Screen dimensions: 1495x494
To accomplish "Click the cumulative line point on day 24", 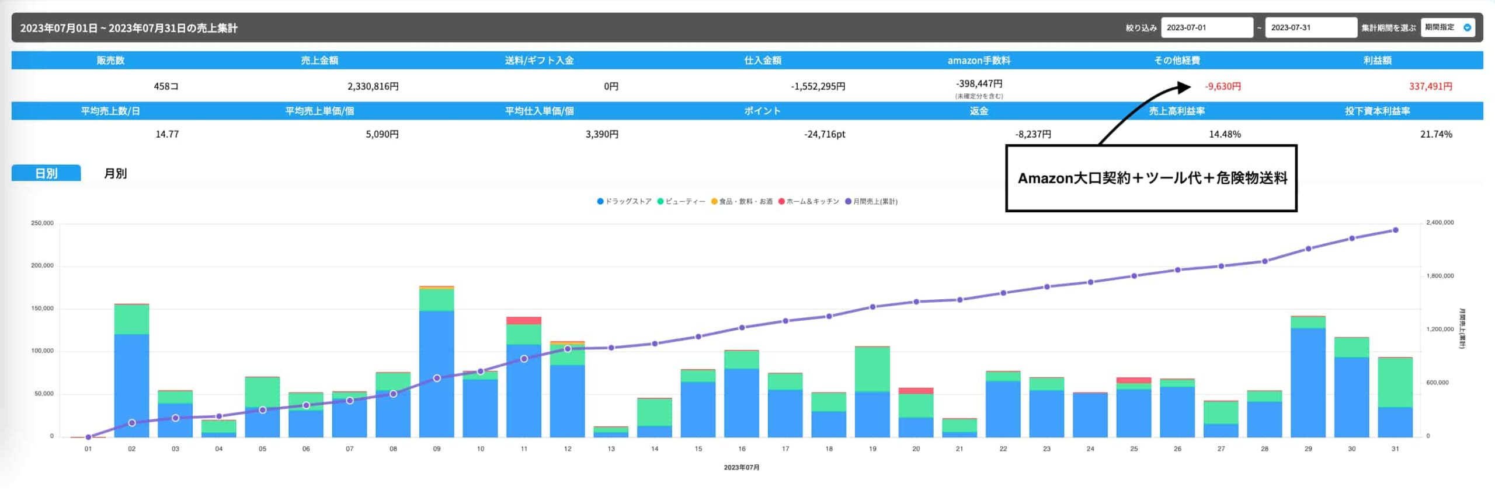I will tap(1090, 282).
